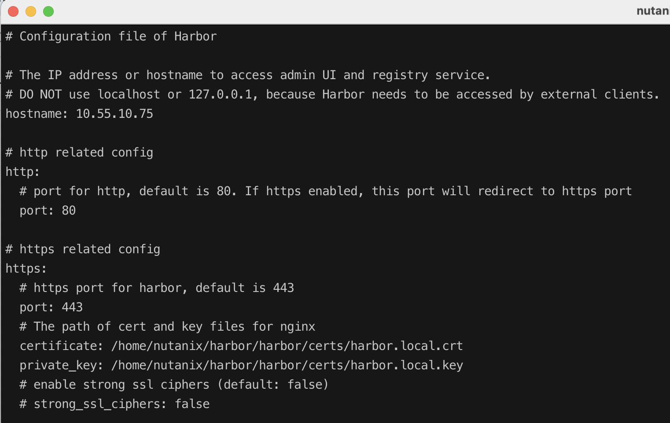Click the yellow minimize window button

[x=31, y=11]
